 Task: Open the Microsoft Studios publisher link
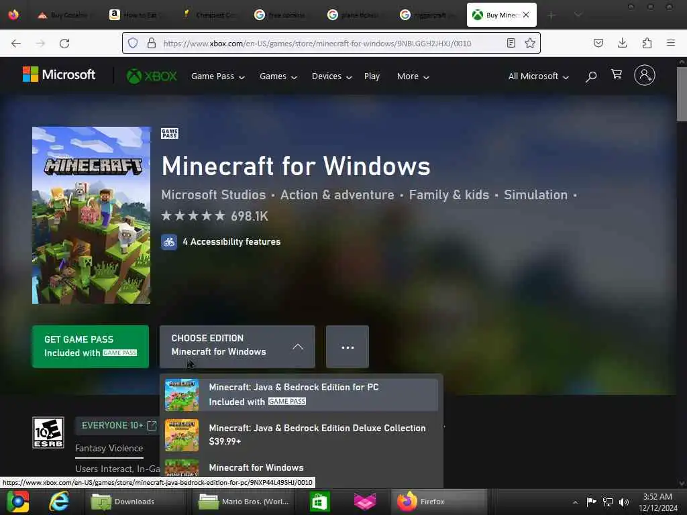coord(213,195)
